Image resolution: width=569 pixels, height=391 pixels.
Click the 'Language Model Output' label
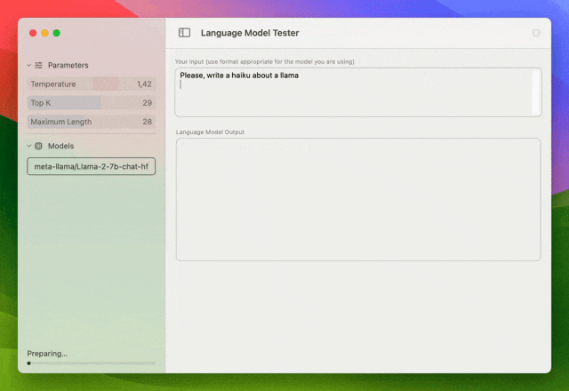pyautogui.click(x=210, y=132)
